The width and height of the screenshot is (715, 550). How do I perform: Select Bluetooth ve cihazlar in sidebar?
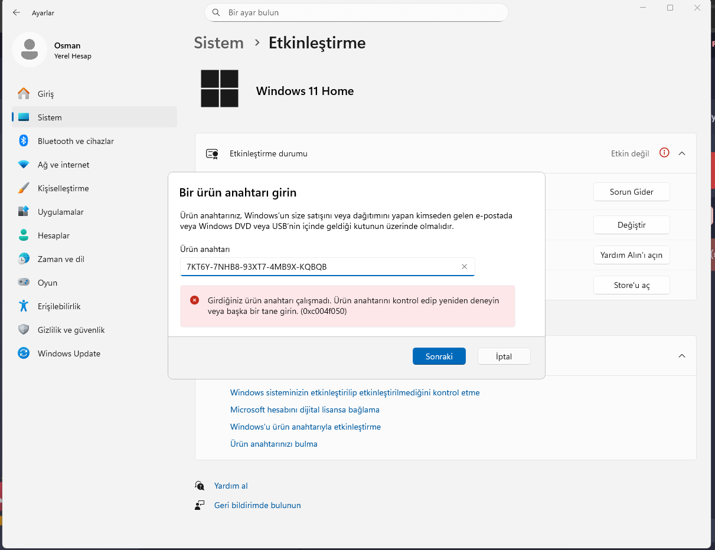pyautogui.click(x=94, y=141)
